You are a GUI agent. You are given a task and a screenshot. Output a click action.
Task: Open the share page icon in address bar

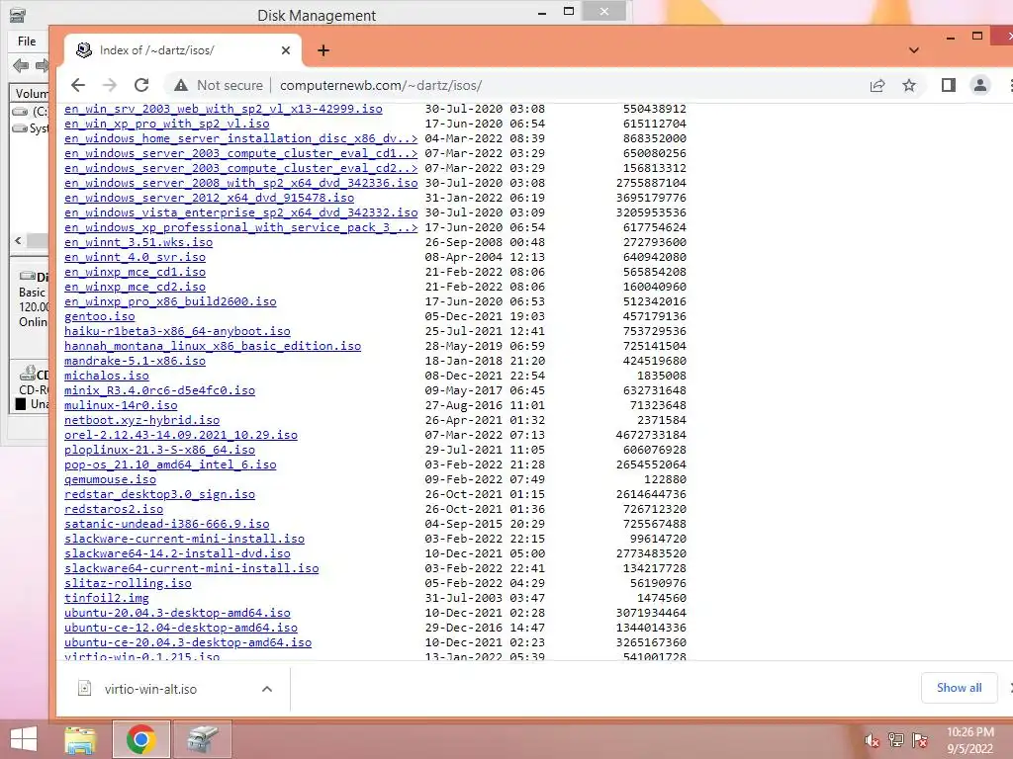click(877, 85)
